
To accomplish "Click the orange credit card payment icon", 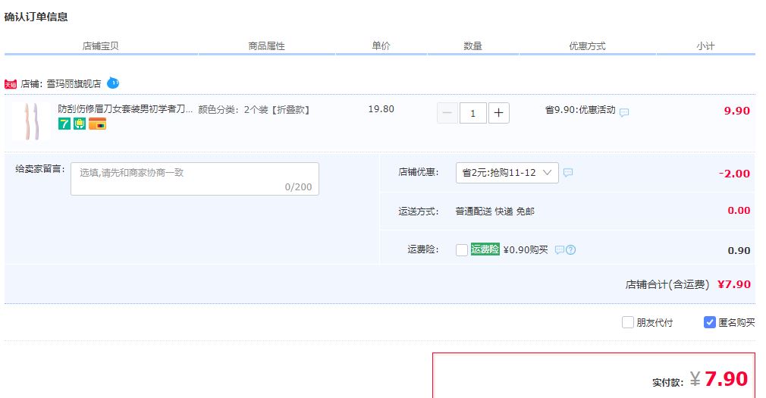I will (97, 124).
